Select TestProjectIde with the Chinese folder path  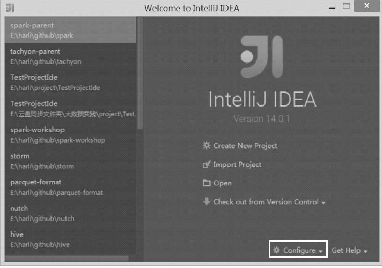tap(70, 109)
